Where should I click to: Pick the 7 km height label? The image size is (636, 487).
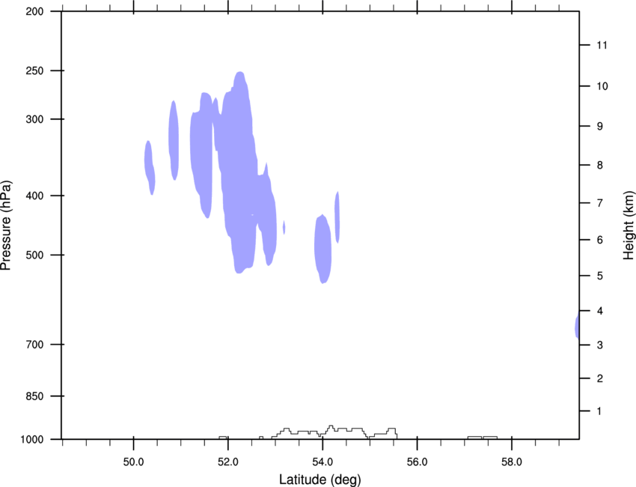pos(600,203)
